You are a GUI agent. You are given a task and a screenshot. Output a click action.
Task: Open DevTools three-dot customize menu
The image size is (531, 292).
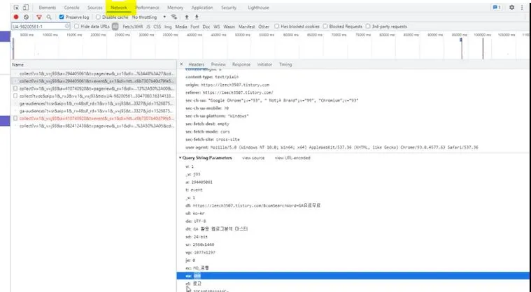coord(522,8)
